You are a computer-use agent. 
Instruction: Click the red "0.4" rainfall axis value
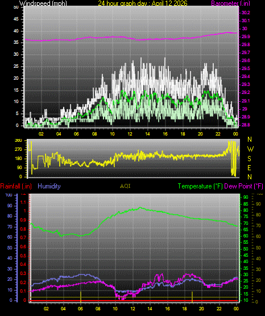tap(23, 265)
